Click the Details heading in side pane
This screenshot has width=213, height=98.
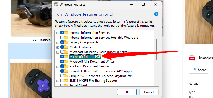(x=194, y=84)
